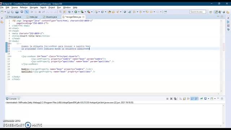
Task: Click the Pin Editor toolbar icon
Action: (165, 12)
